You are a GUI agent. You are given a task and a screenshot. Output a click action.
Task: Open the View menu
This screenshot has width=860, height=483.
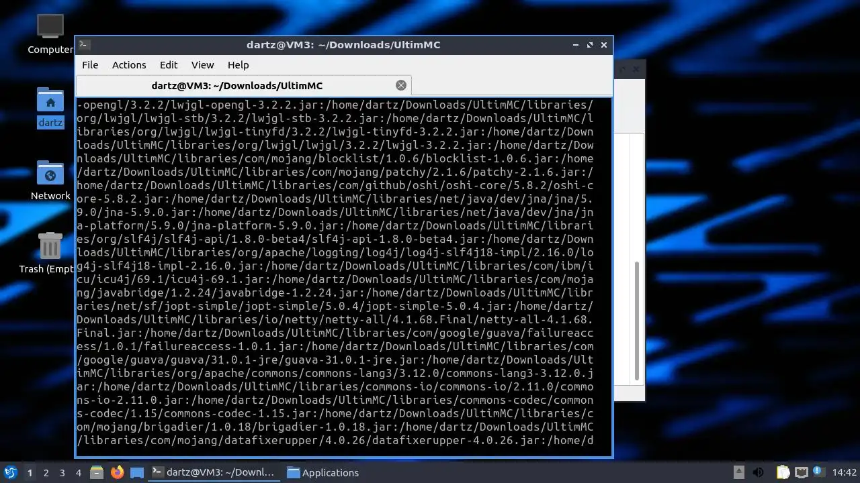pyautogui.click(x=202, y=65)
